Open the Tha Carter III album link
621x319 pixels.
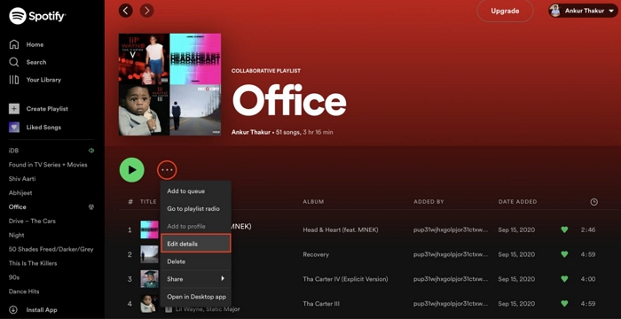321,304
